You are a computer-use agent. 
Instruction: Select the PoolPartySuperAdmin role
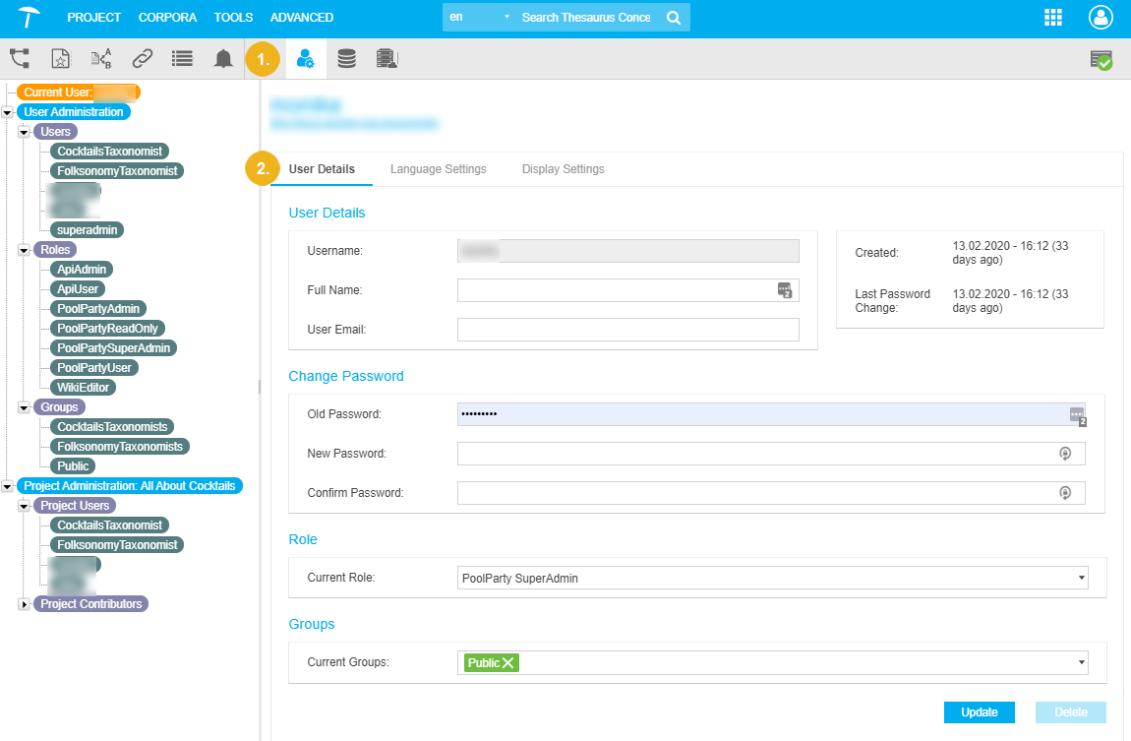tap(114, 347)
